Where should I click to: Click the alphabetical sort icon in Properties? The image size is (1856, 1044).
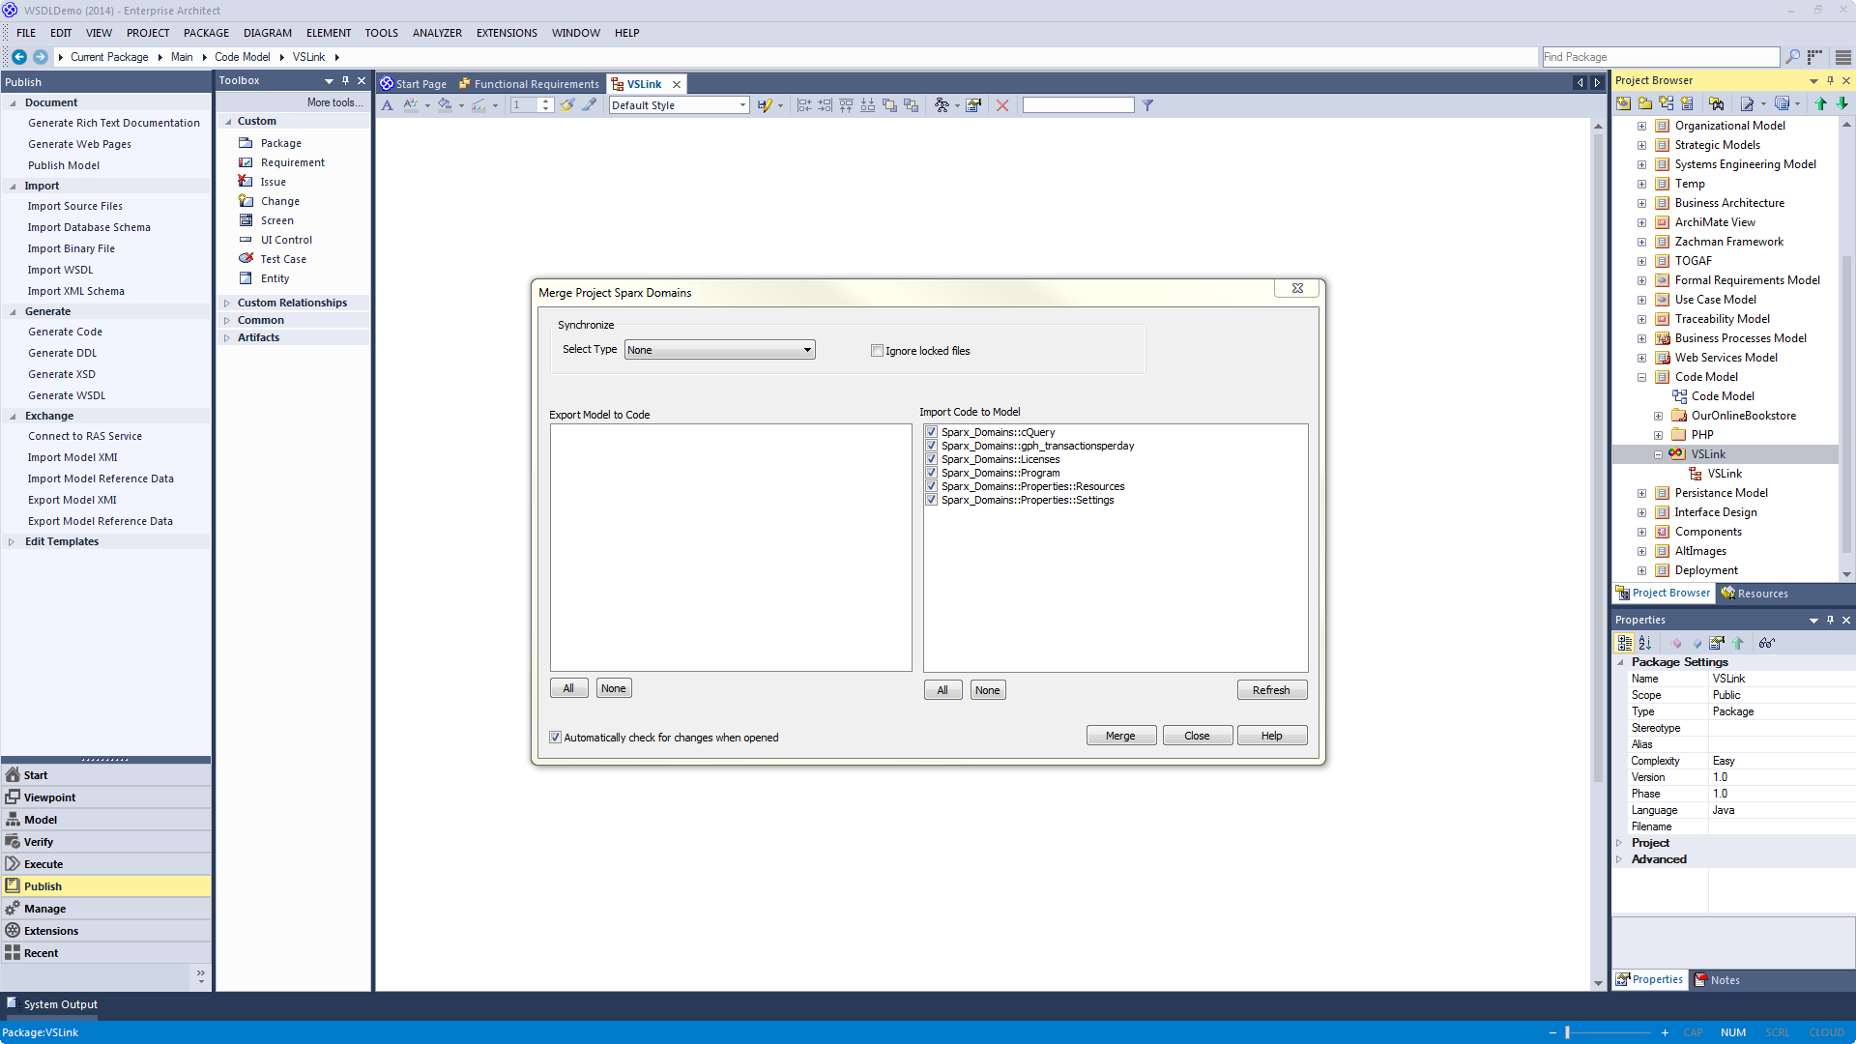coord(1645,643)
